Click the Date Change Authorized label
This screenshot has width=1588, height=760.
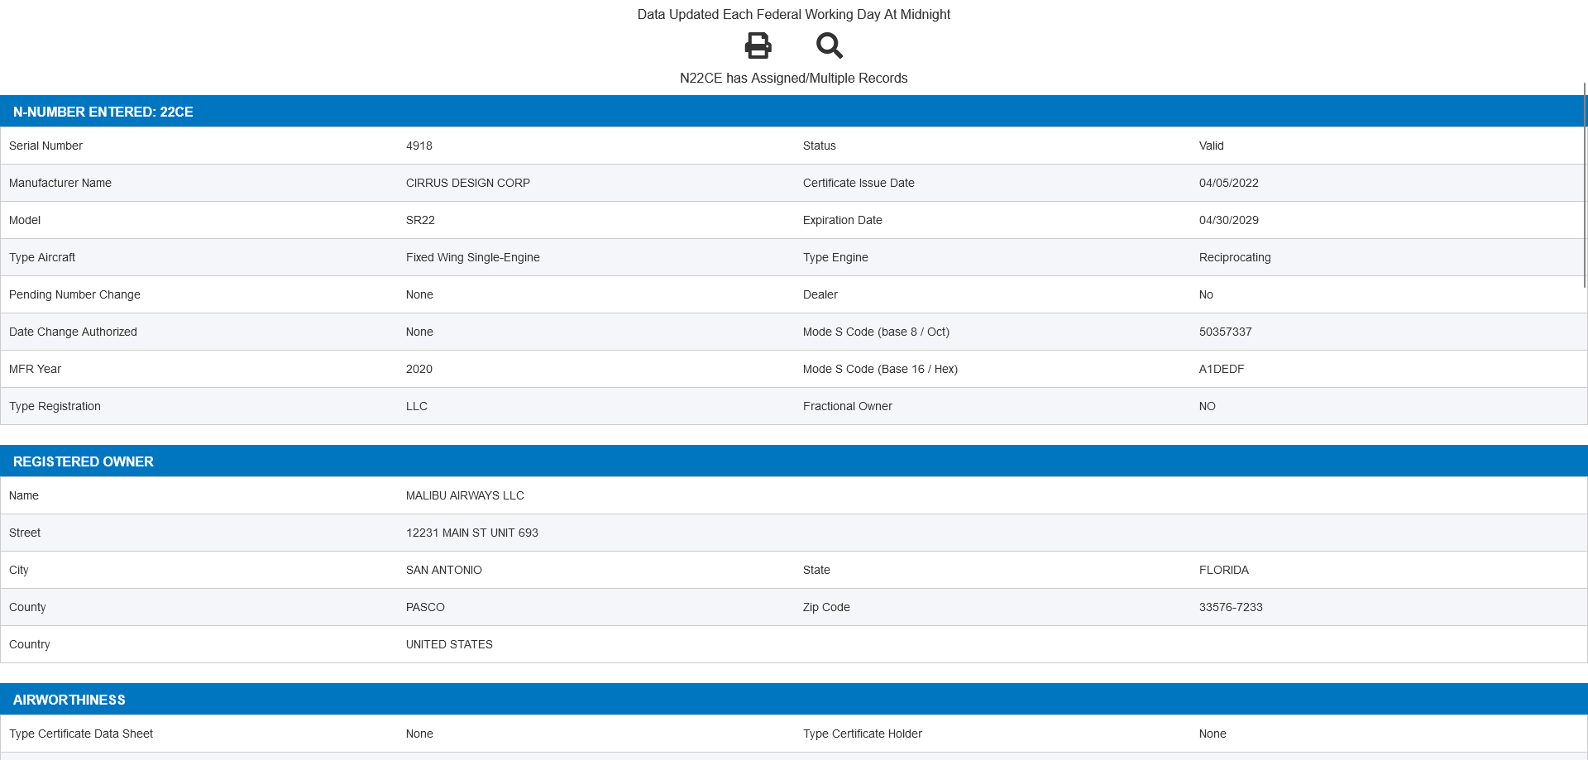pos(73,332)
